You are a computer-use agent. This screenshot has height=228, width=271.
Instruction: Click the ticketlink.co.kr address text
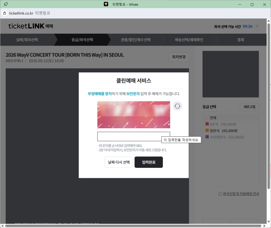point(21,13)
